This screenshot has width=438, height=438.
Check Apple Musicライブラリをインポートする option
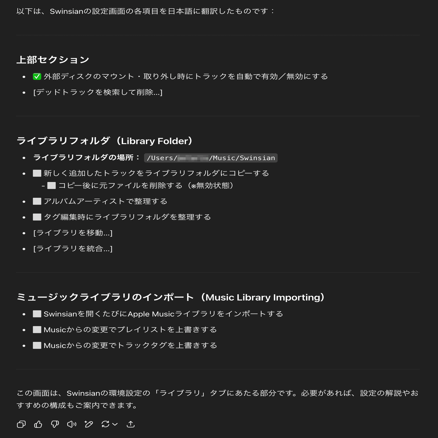(37, 313)
